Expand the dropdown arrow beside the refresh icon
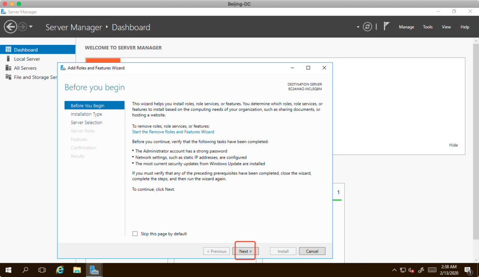 point(358,27)
